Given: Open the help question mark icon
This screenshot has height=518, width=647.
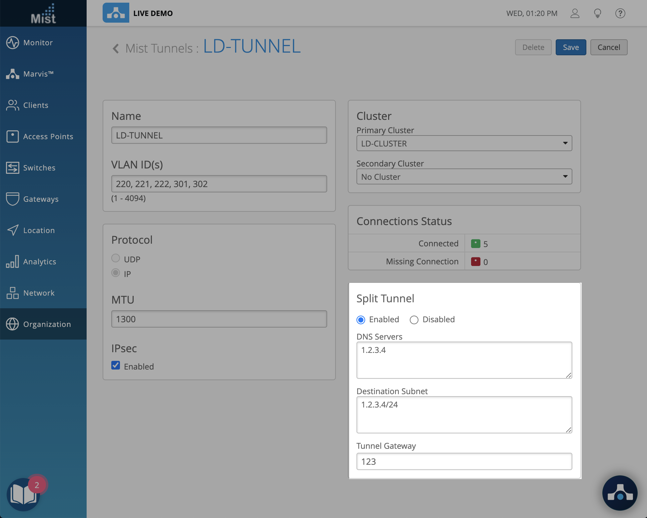Looking at the screenshot, I should point(620,13).
